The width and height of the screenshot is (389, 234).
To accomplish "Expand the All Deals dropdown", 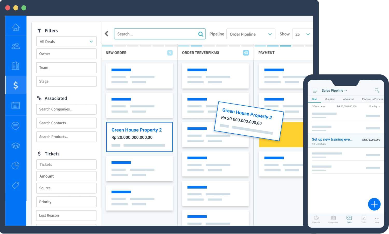I will coord(66,42).
